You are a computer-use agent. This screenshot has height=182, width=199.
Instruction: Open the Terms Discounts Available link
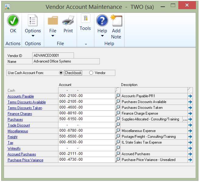[x=27, y=102]
